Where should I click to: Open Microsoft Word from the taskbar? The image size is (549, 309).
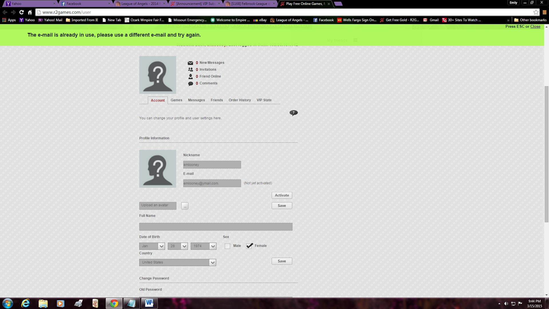[x=149, y=303]
